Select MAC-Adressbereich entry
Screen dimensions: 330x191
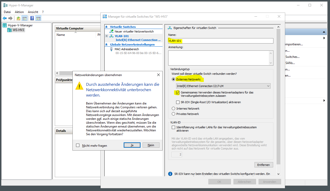click(x=126, y=49)
